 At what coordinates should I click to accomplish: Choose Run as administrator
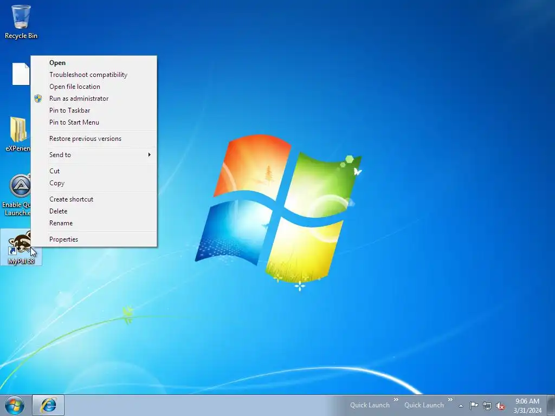94,99
